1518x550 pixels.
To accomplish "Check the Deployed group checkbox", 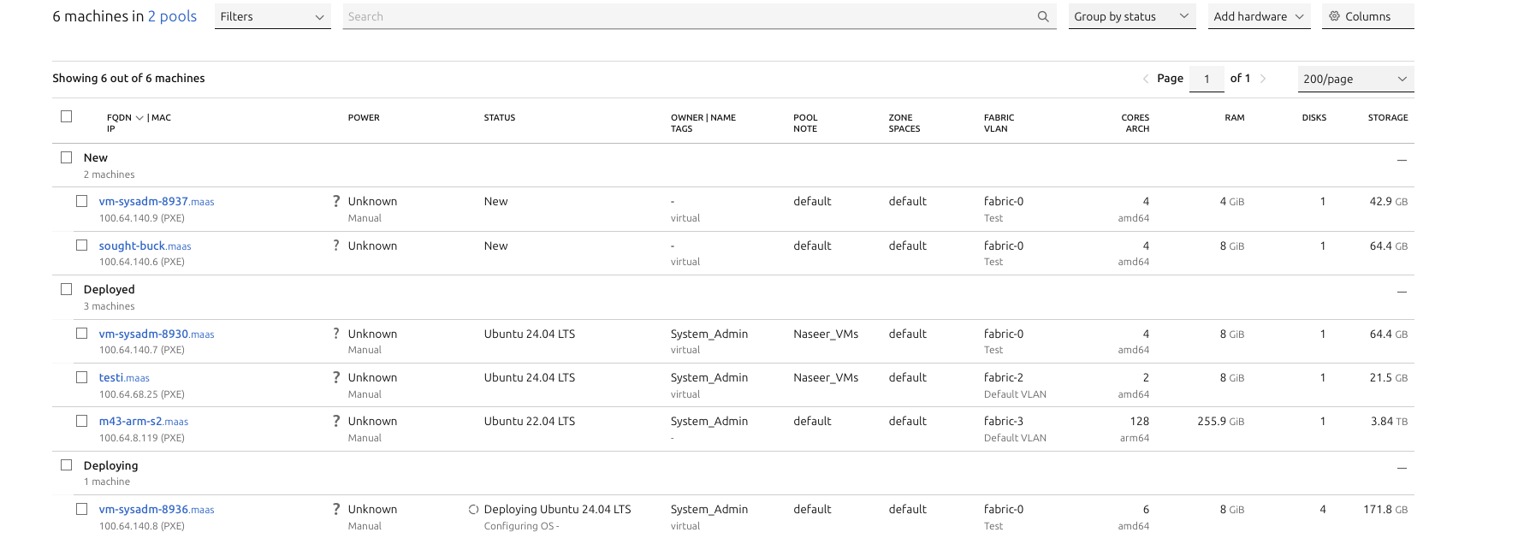I will coord(67,289).
